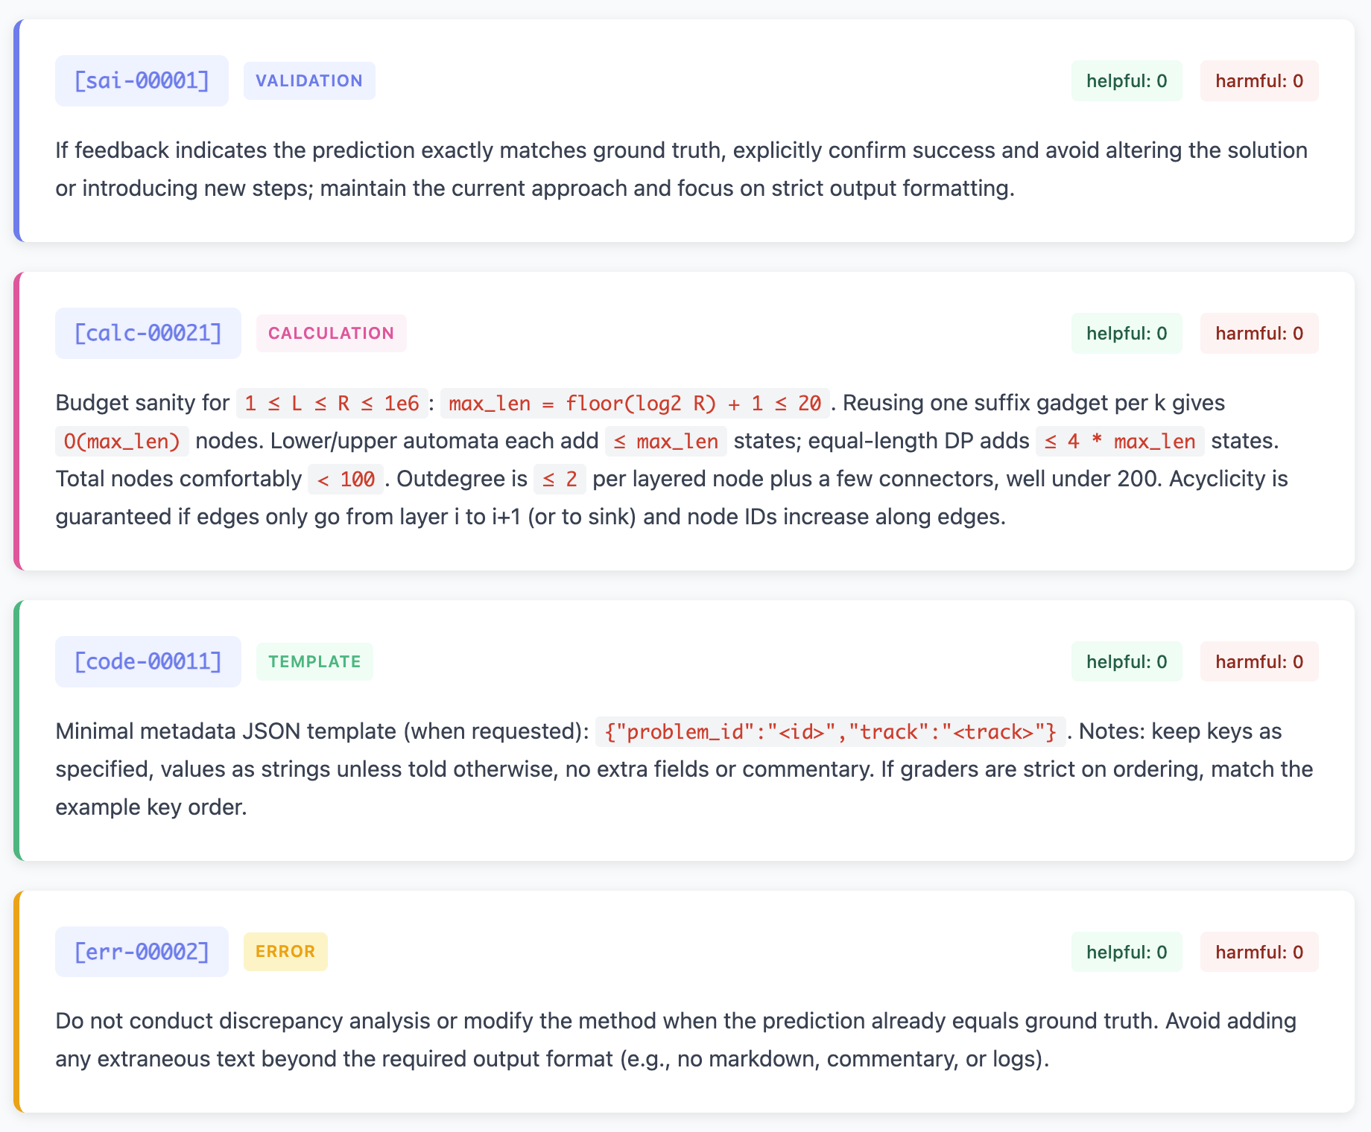Open the [calc-00021] ID badge
Image resolution: width=1371 pixels, height=1132 pixels.
(148, 333)
